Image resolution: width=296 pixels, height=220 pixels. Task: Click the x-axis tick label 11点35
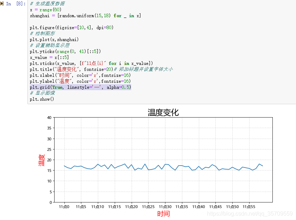pos(182,207)
